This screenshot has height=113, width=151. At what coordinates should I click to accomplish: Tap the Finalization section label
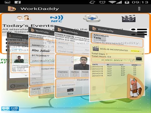83,80
